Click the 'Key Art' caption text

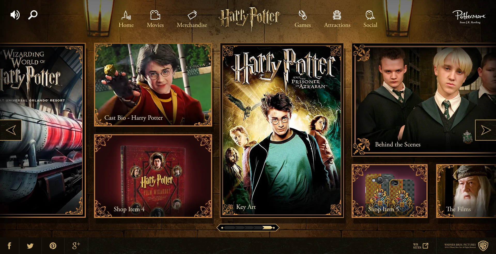[246, 207]
